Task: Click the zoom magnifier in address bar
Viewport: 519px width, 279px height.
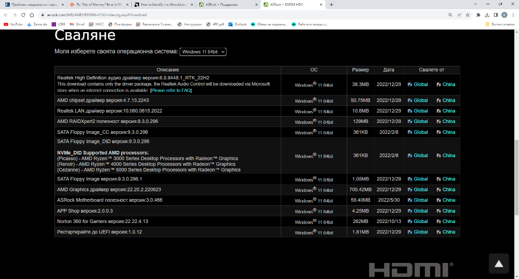Action: 450,15
